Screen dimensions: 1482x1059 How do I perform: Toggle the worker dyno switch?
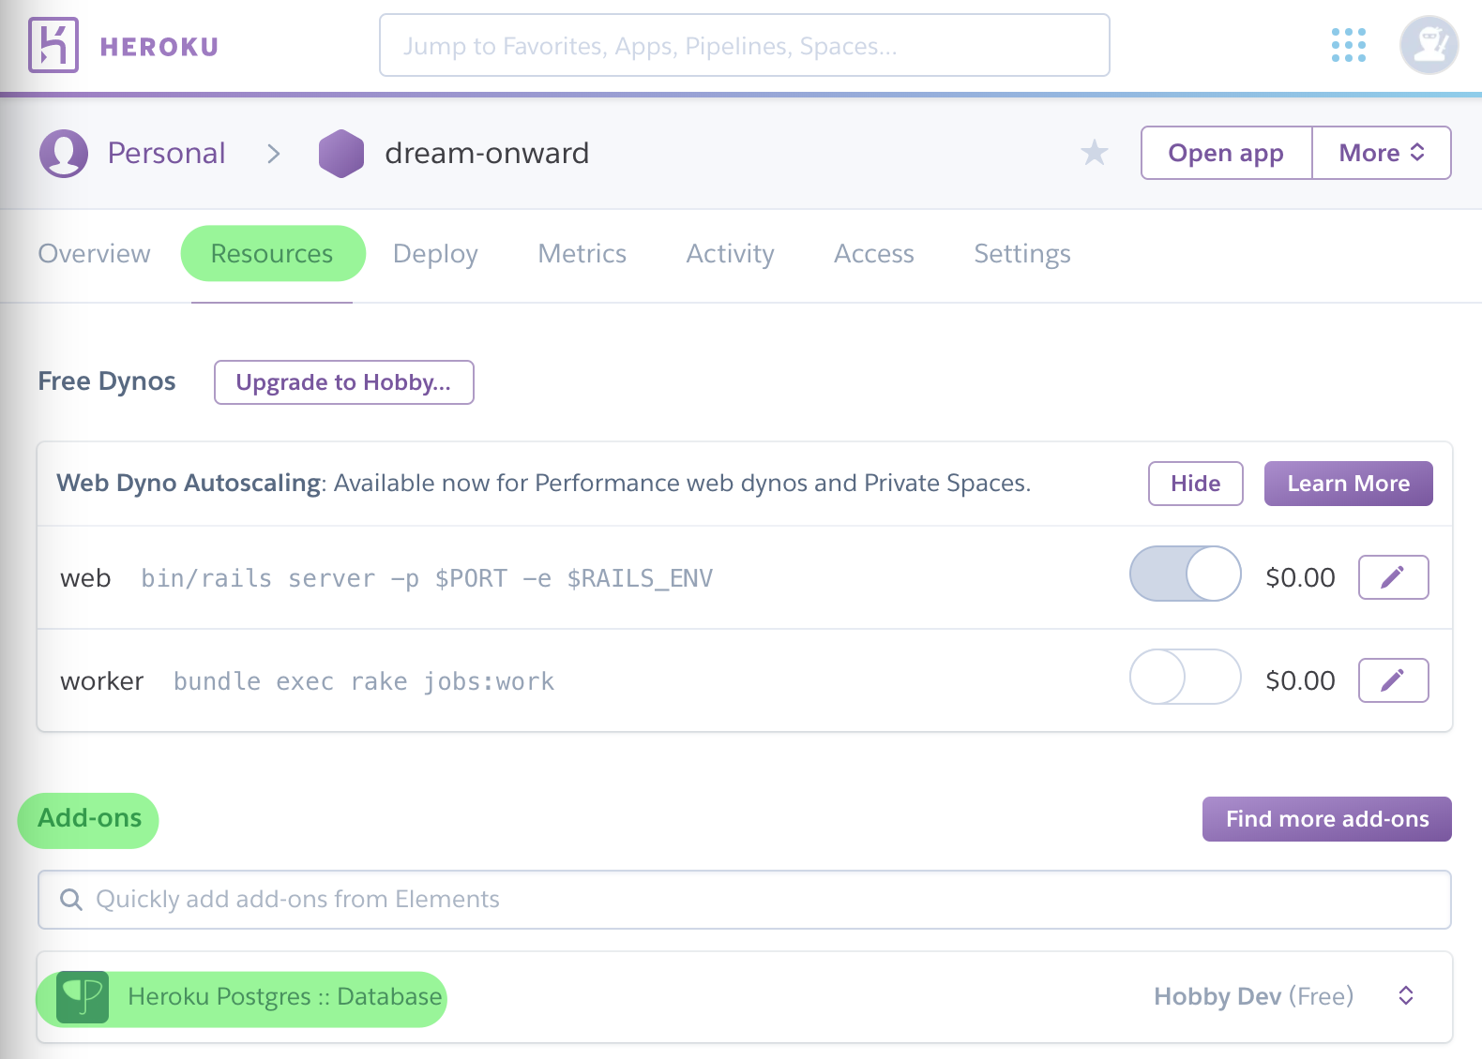1186,677
